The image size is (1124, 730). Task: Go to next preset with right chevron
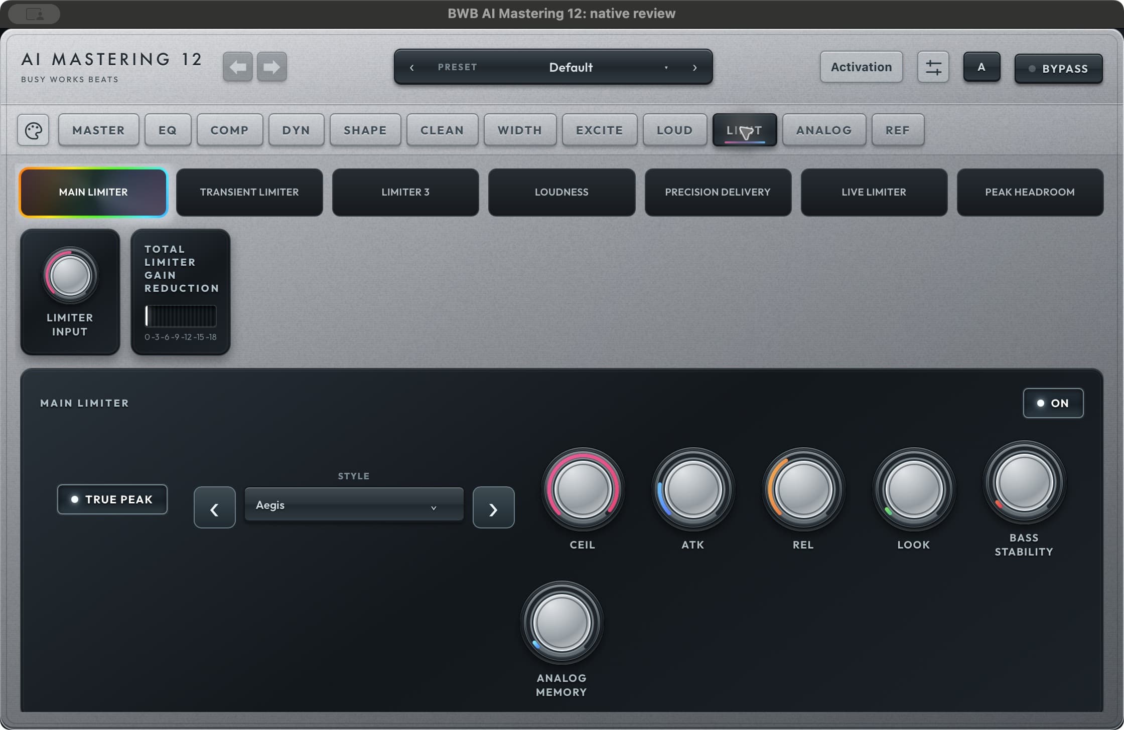(x=695, y=67)
